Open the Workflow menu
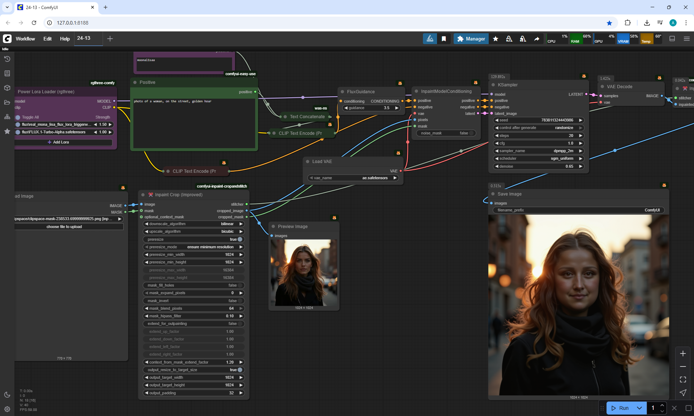 coord(25,39)
